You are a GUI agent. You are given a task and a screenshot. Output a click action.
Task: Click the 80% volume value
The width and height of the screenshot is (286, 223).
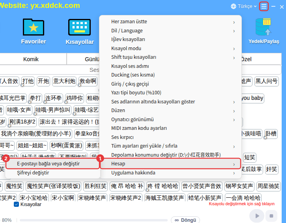coord(7,220)
